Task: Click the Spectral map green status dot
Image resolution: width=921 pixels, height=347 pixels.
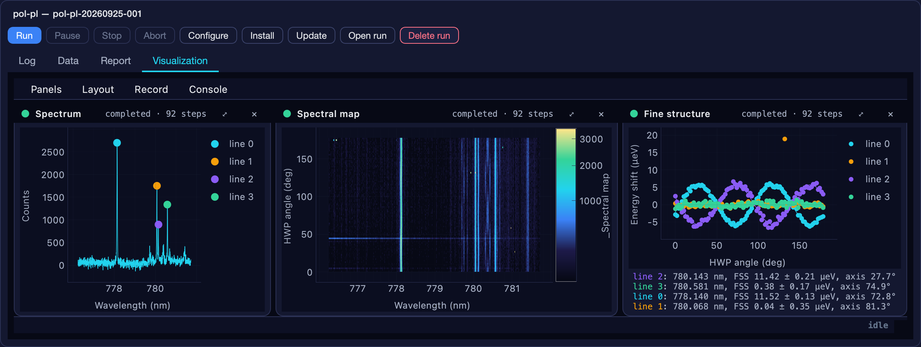Action: coord(287,114)
